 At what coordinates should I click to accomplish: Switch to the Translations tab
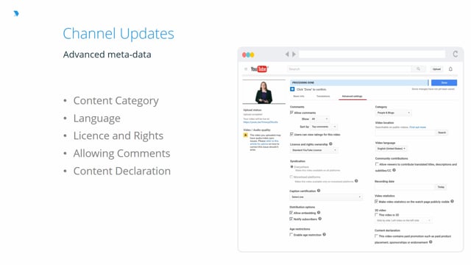point(323,96)
